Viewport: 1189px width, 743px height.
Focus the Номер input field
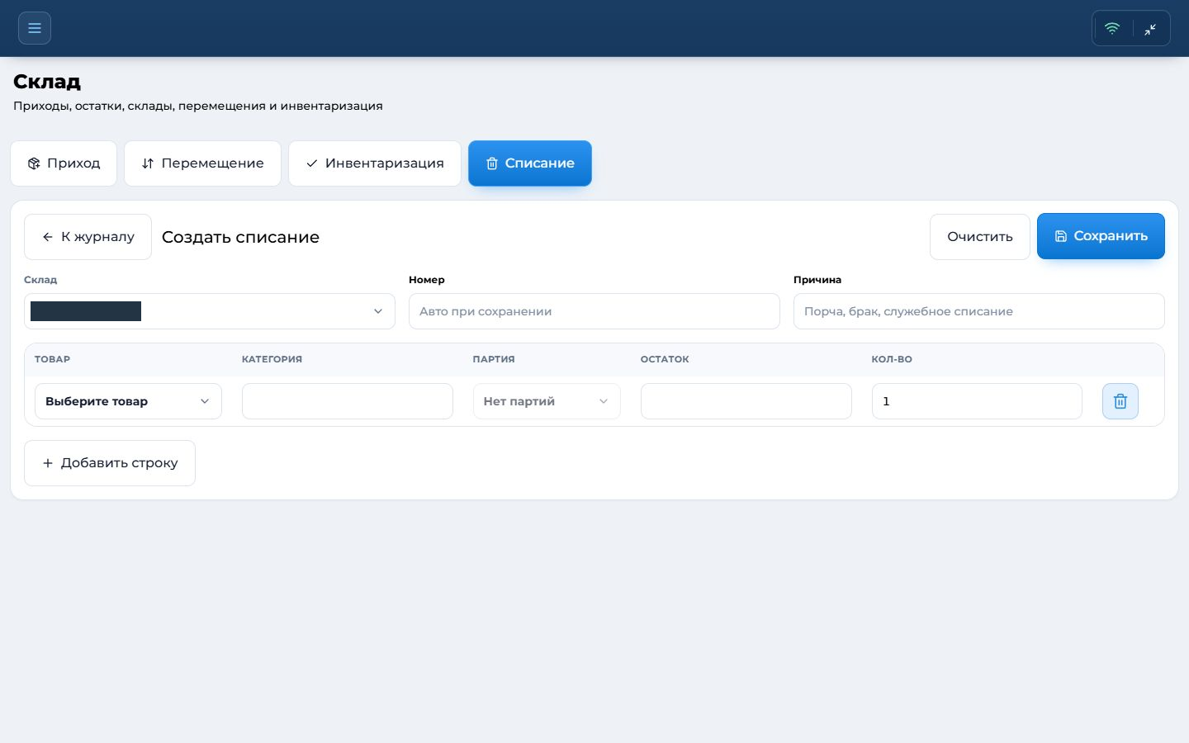coord(594,311)
